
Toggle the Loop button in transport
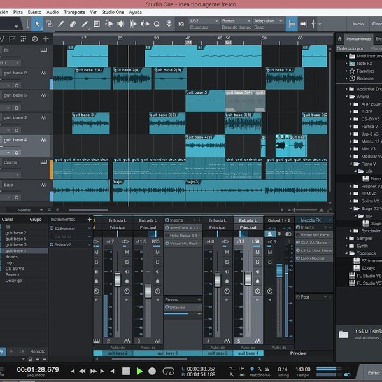[x=168, y=371]
